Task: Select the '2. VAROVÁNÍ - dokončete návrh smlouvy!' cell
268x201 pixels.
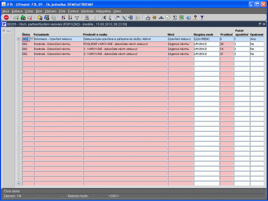Action: point(125,54)
